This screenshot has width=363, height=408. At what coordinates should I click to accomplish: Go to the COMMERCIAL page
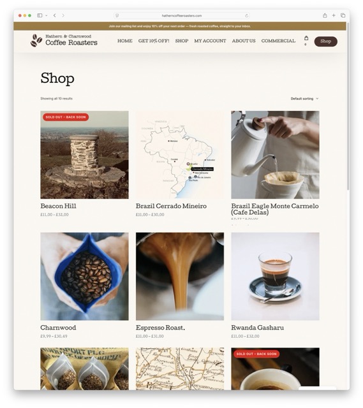point(278,41)
